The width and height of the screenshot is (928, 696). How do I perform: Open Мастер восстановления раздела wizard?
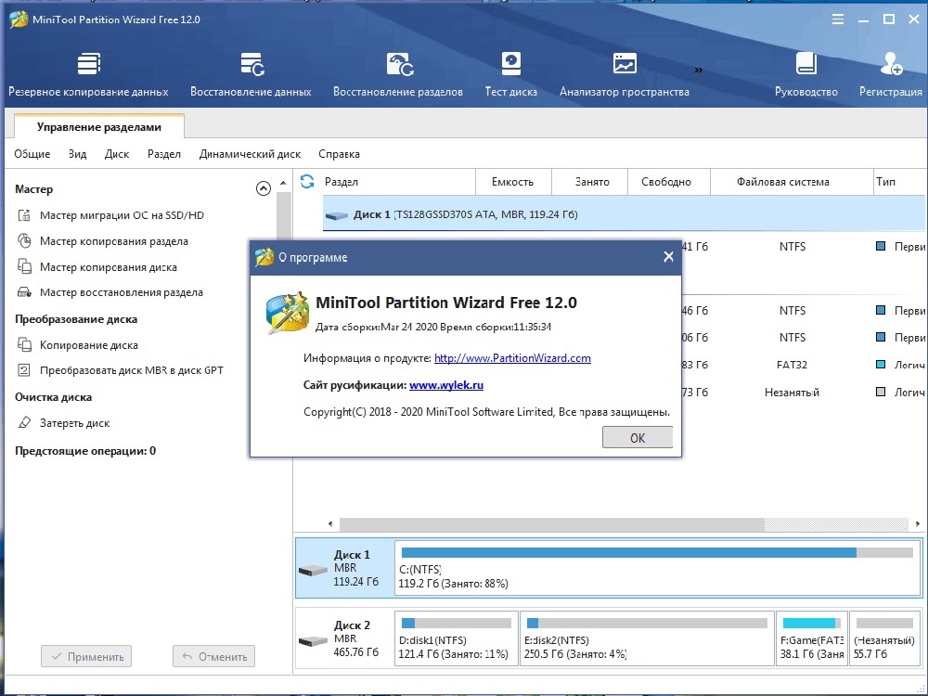(x=110, y=292)
